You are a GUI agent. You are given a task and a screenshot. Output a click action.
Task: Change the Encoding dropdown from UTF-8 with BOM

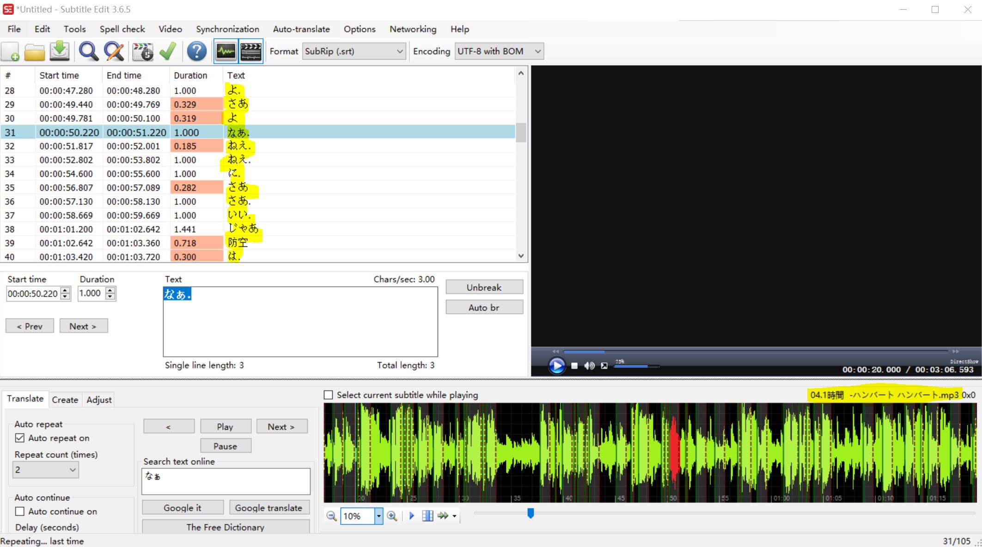(x=499, y=51)
